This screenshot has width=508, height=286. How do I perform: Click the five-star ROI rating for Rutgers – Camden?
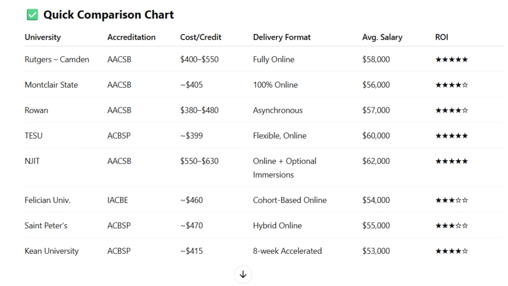click(x=451, y=59)
